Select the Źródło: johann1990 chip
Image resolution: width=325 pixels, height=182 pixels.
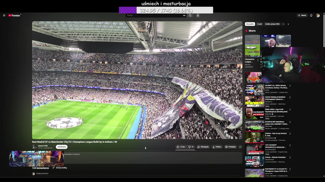(x=272, y=24)
